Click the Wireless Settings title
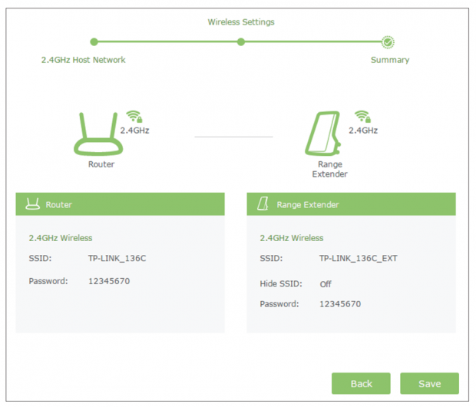The height and width of the screenshot is (407, 476). coord(241,22)
